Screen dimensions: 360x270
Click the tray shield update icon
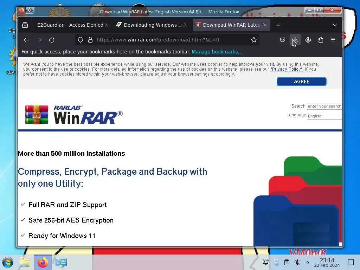276,262
